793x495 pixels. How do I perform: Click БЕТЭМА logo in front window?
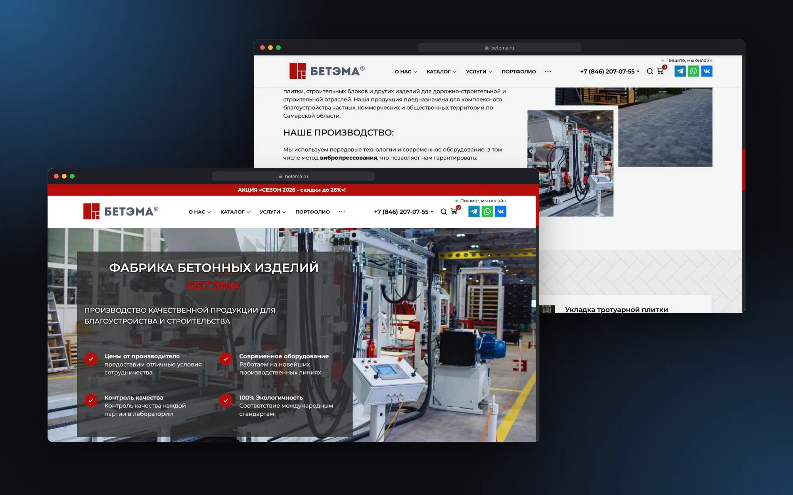click(x=121, y=211)
